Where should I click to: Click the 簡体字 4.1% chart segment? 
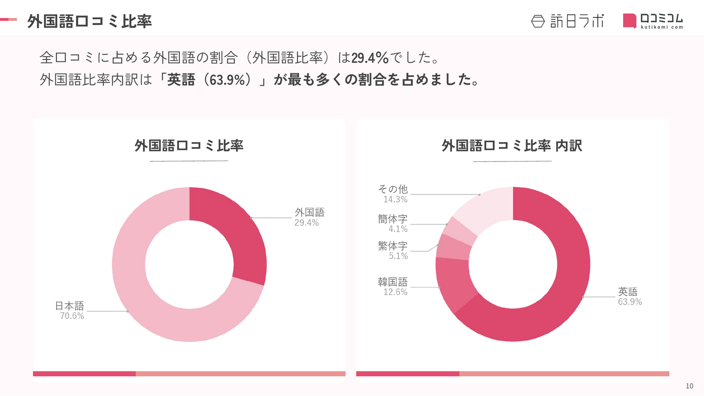coord(460,230)
